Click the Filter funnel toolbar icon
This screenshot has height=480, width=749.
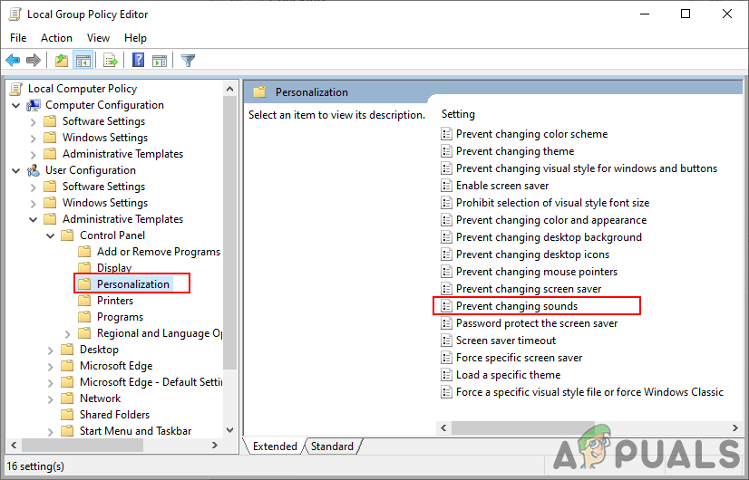[189, 60]
